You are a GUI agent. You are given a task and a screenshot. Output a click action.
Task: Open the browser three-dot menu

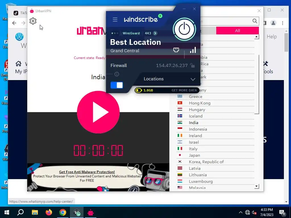pyautogui.click(x=282, y=23)
